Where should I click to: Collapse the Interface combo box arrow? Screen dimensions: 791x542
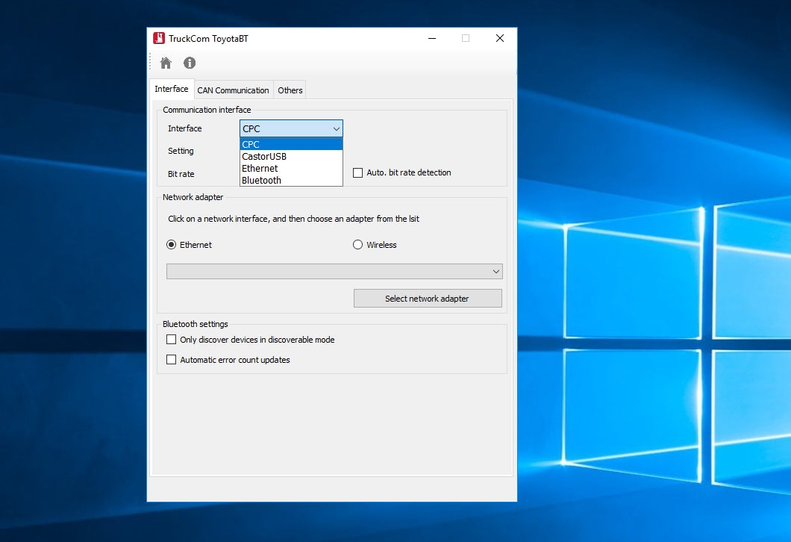[336, 129]
